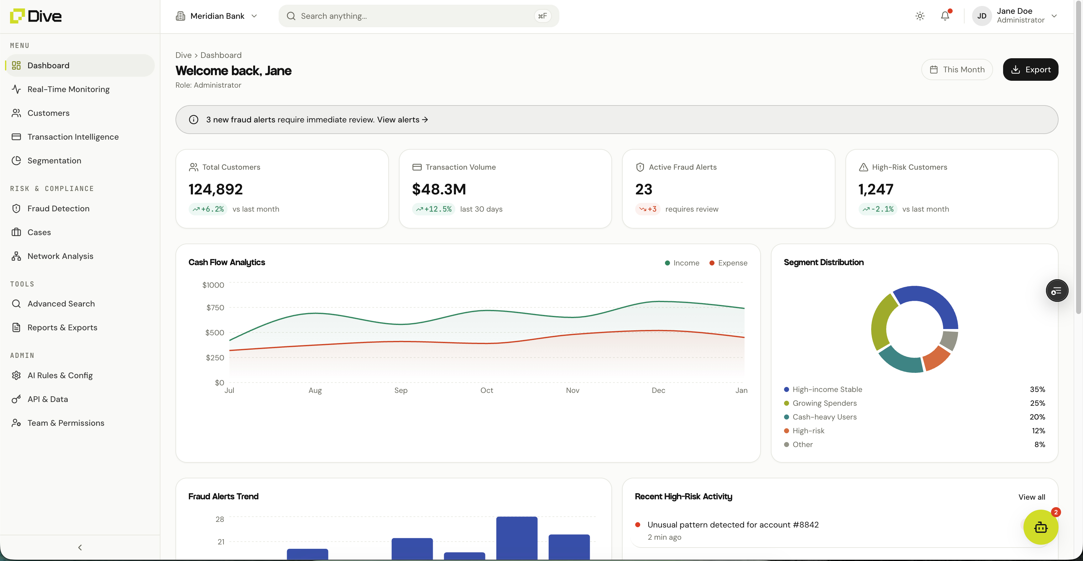Click the Cash-heavy Users legend row
Viewport: 1083px width, 561px height.
click(x=914, y=417)
